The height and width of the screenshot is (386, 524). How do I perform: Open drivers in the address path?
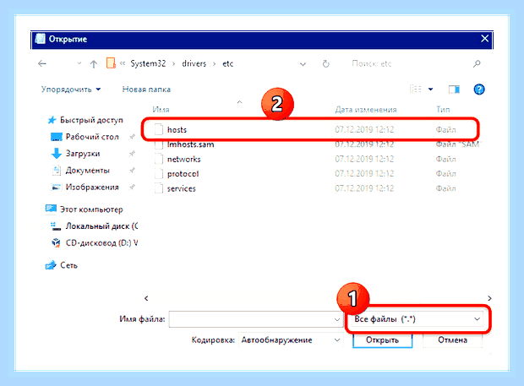coord(194,63)
